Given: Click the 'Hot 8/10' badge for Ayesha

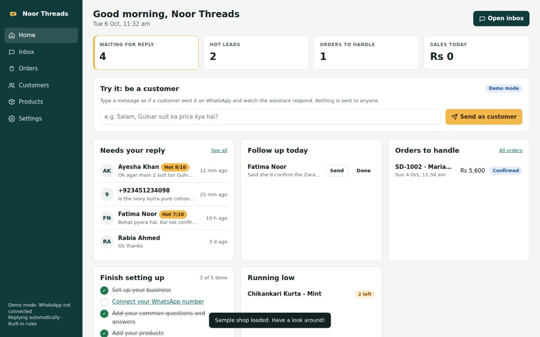Looking at the screenshot, I should coord(175,167).
